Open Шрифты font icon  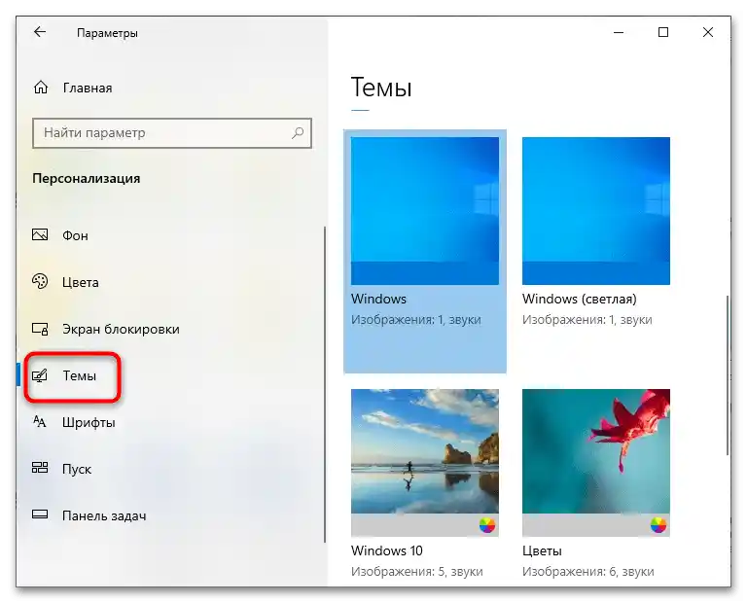point(40,421)
